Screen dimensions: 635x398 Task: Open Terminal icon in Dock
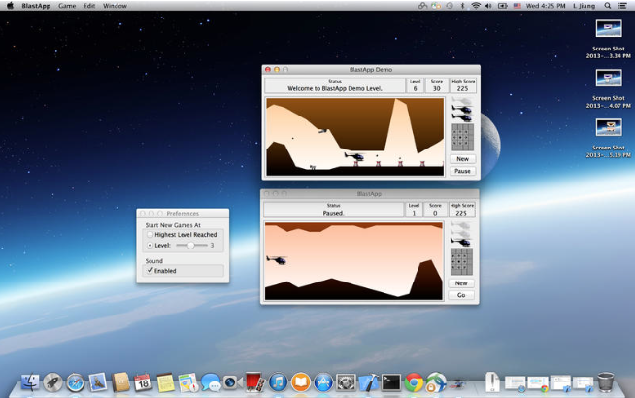(x=390, y=382)
